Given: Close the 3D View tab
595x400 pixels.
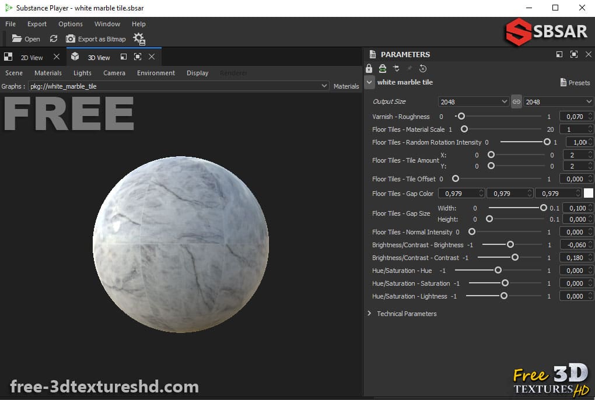Looking at the screenshot, I should click(x=152, y=57).
